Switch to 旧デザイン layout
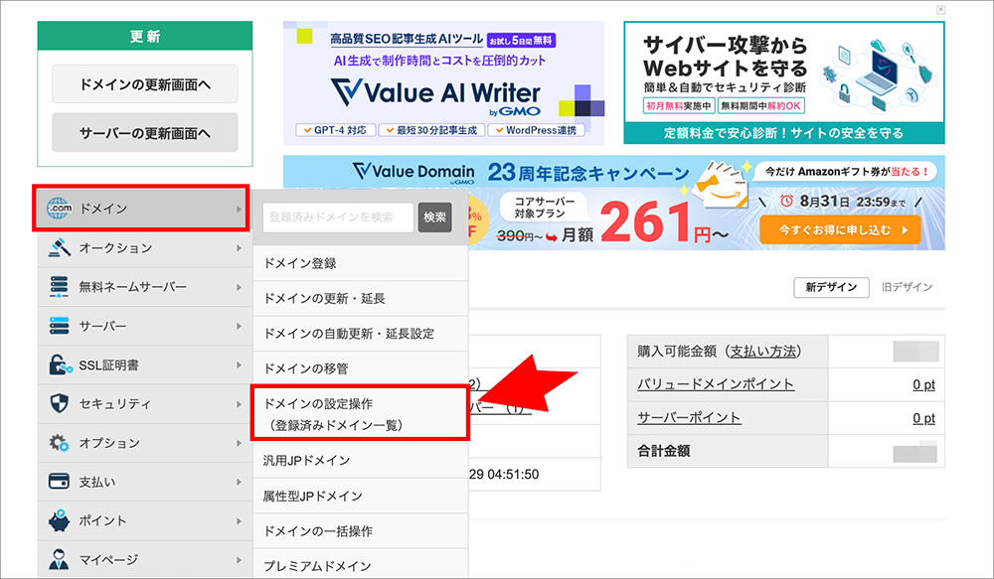 (907, 287)
